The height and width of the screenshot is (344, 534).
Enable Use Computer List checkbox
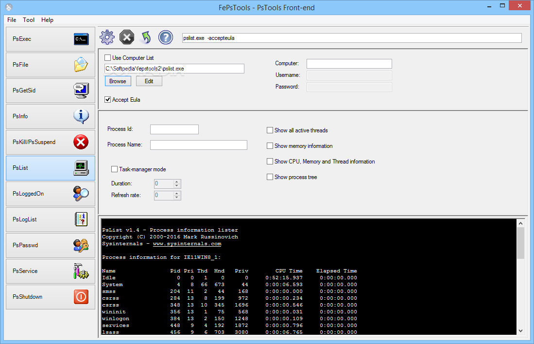click(107, 57)
